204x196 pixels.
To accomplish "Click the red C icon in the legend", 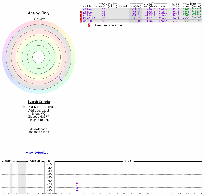I will tap(89, 25).
